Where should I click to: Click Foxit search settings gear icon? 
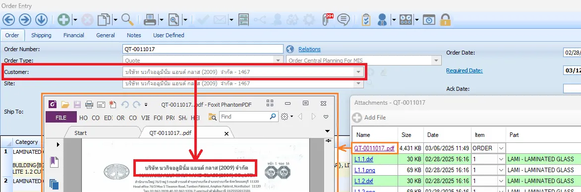pos(285,117)
